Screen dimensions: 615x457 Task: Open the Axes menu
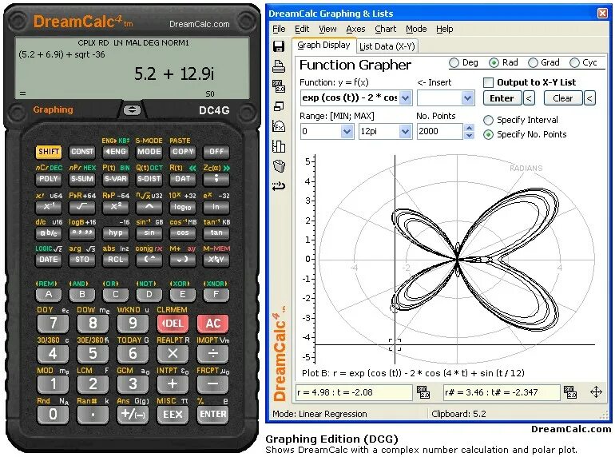click(x=355, y=29)
